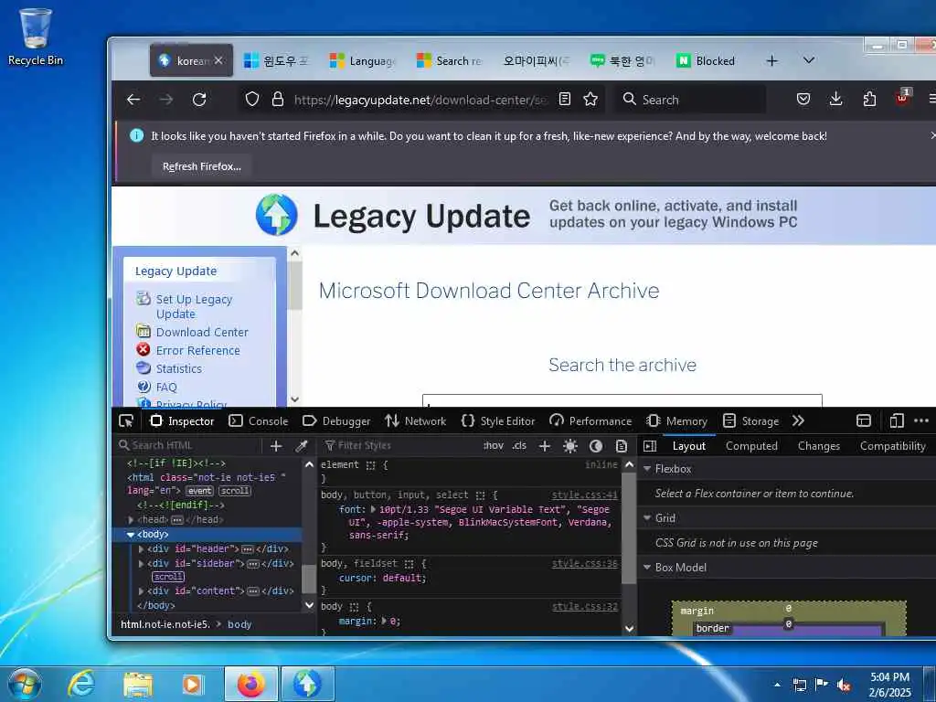Select the Console devtools tab

click(259, 420)
